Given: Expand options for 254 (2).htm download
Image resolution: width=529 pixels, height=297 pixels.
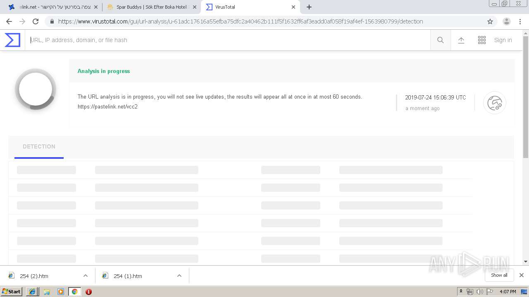Looking at the screenshot, I should point(86,276).
